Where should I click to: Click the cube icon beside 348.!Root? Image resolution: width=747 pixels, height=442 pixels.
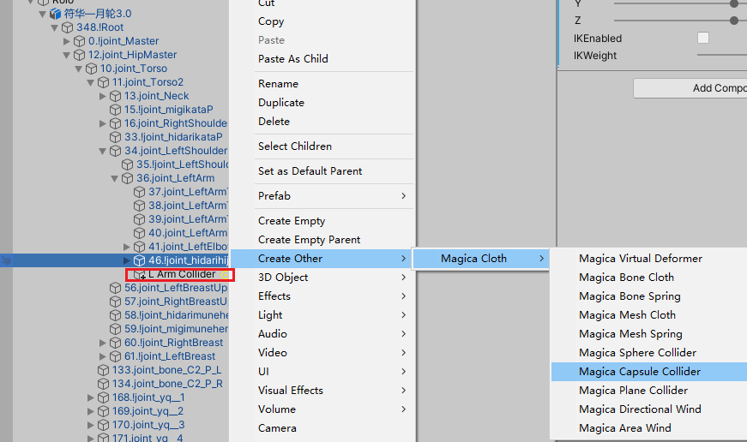pos(68,27)
